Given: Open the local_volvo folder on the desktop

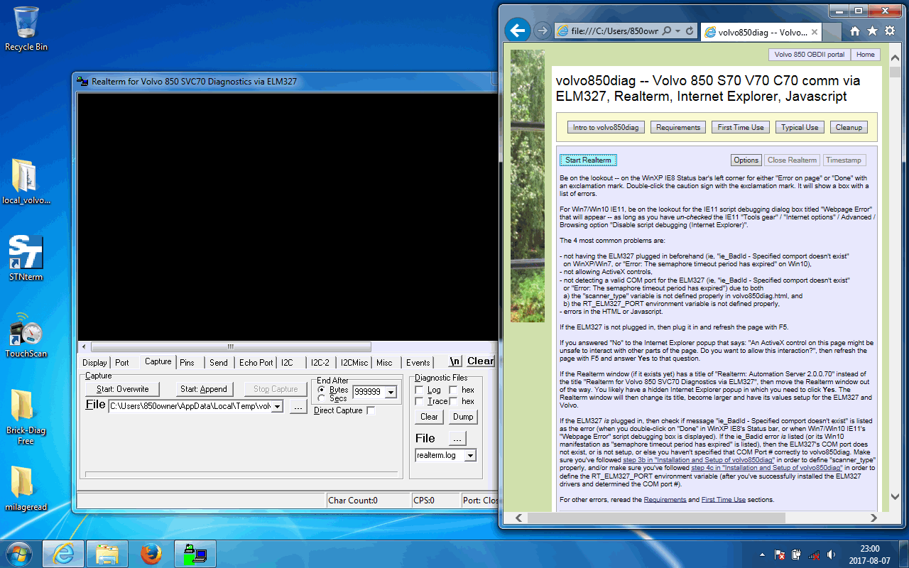Looking at the screenshot, I should (x=26, y=182).
